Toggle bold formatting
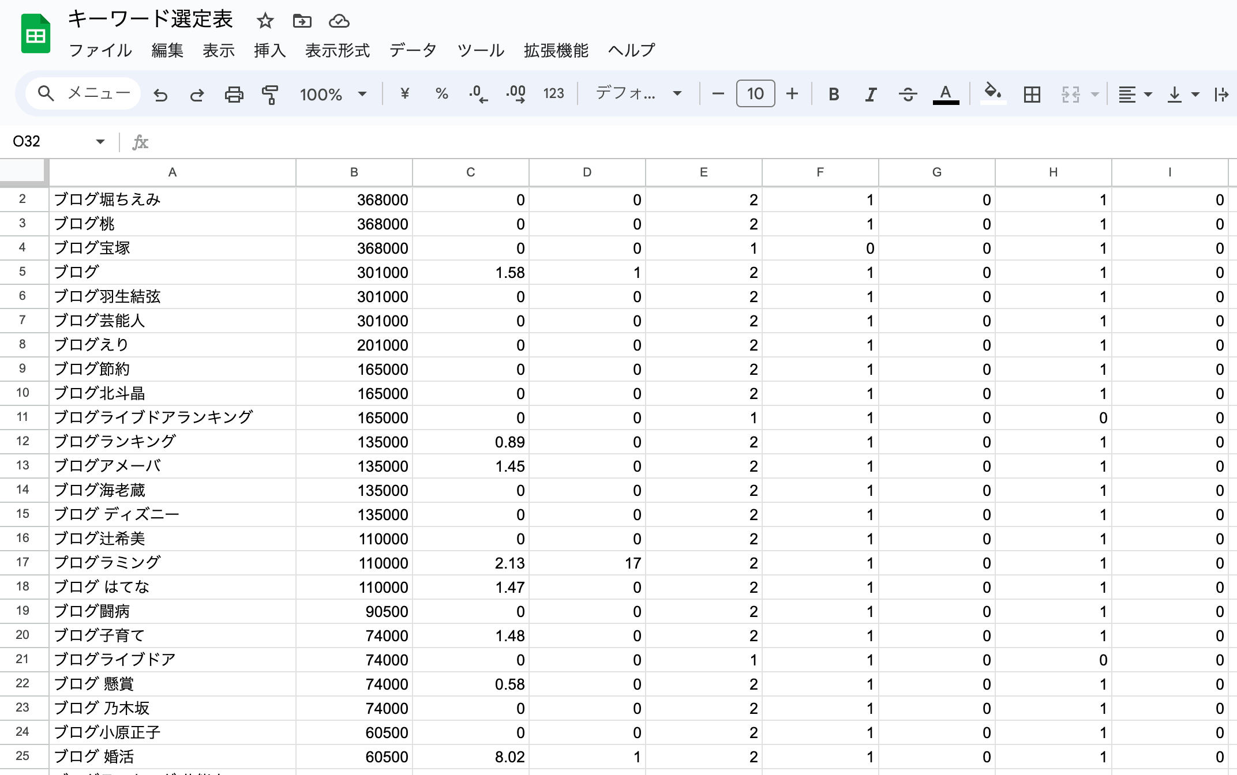1237x775 pixels. [x=833, y=94]
